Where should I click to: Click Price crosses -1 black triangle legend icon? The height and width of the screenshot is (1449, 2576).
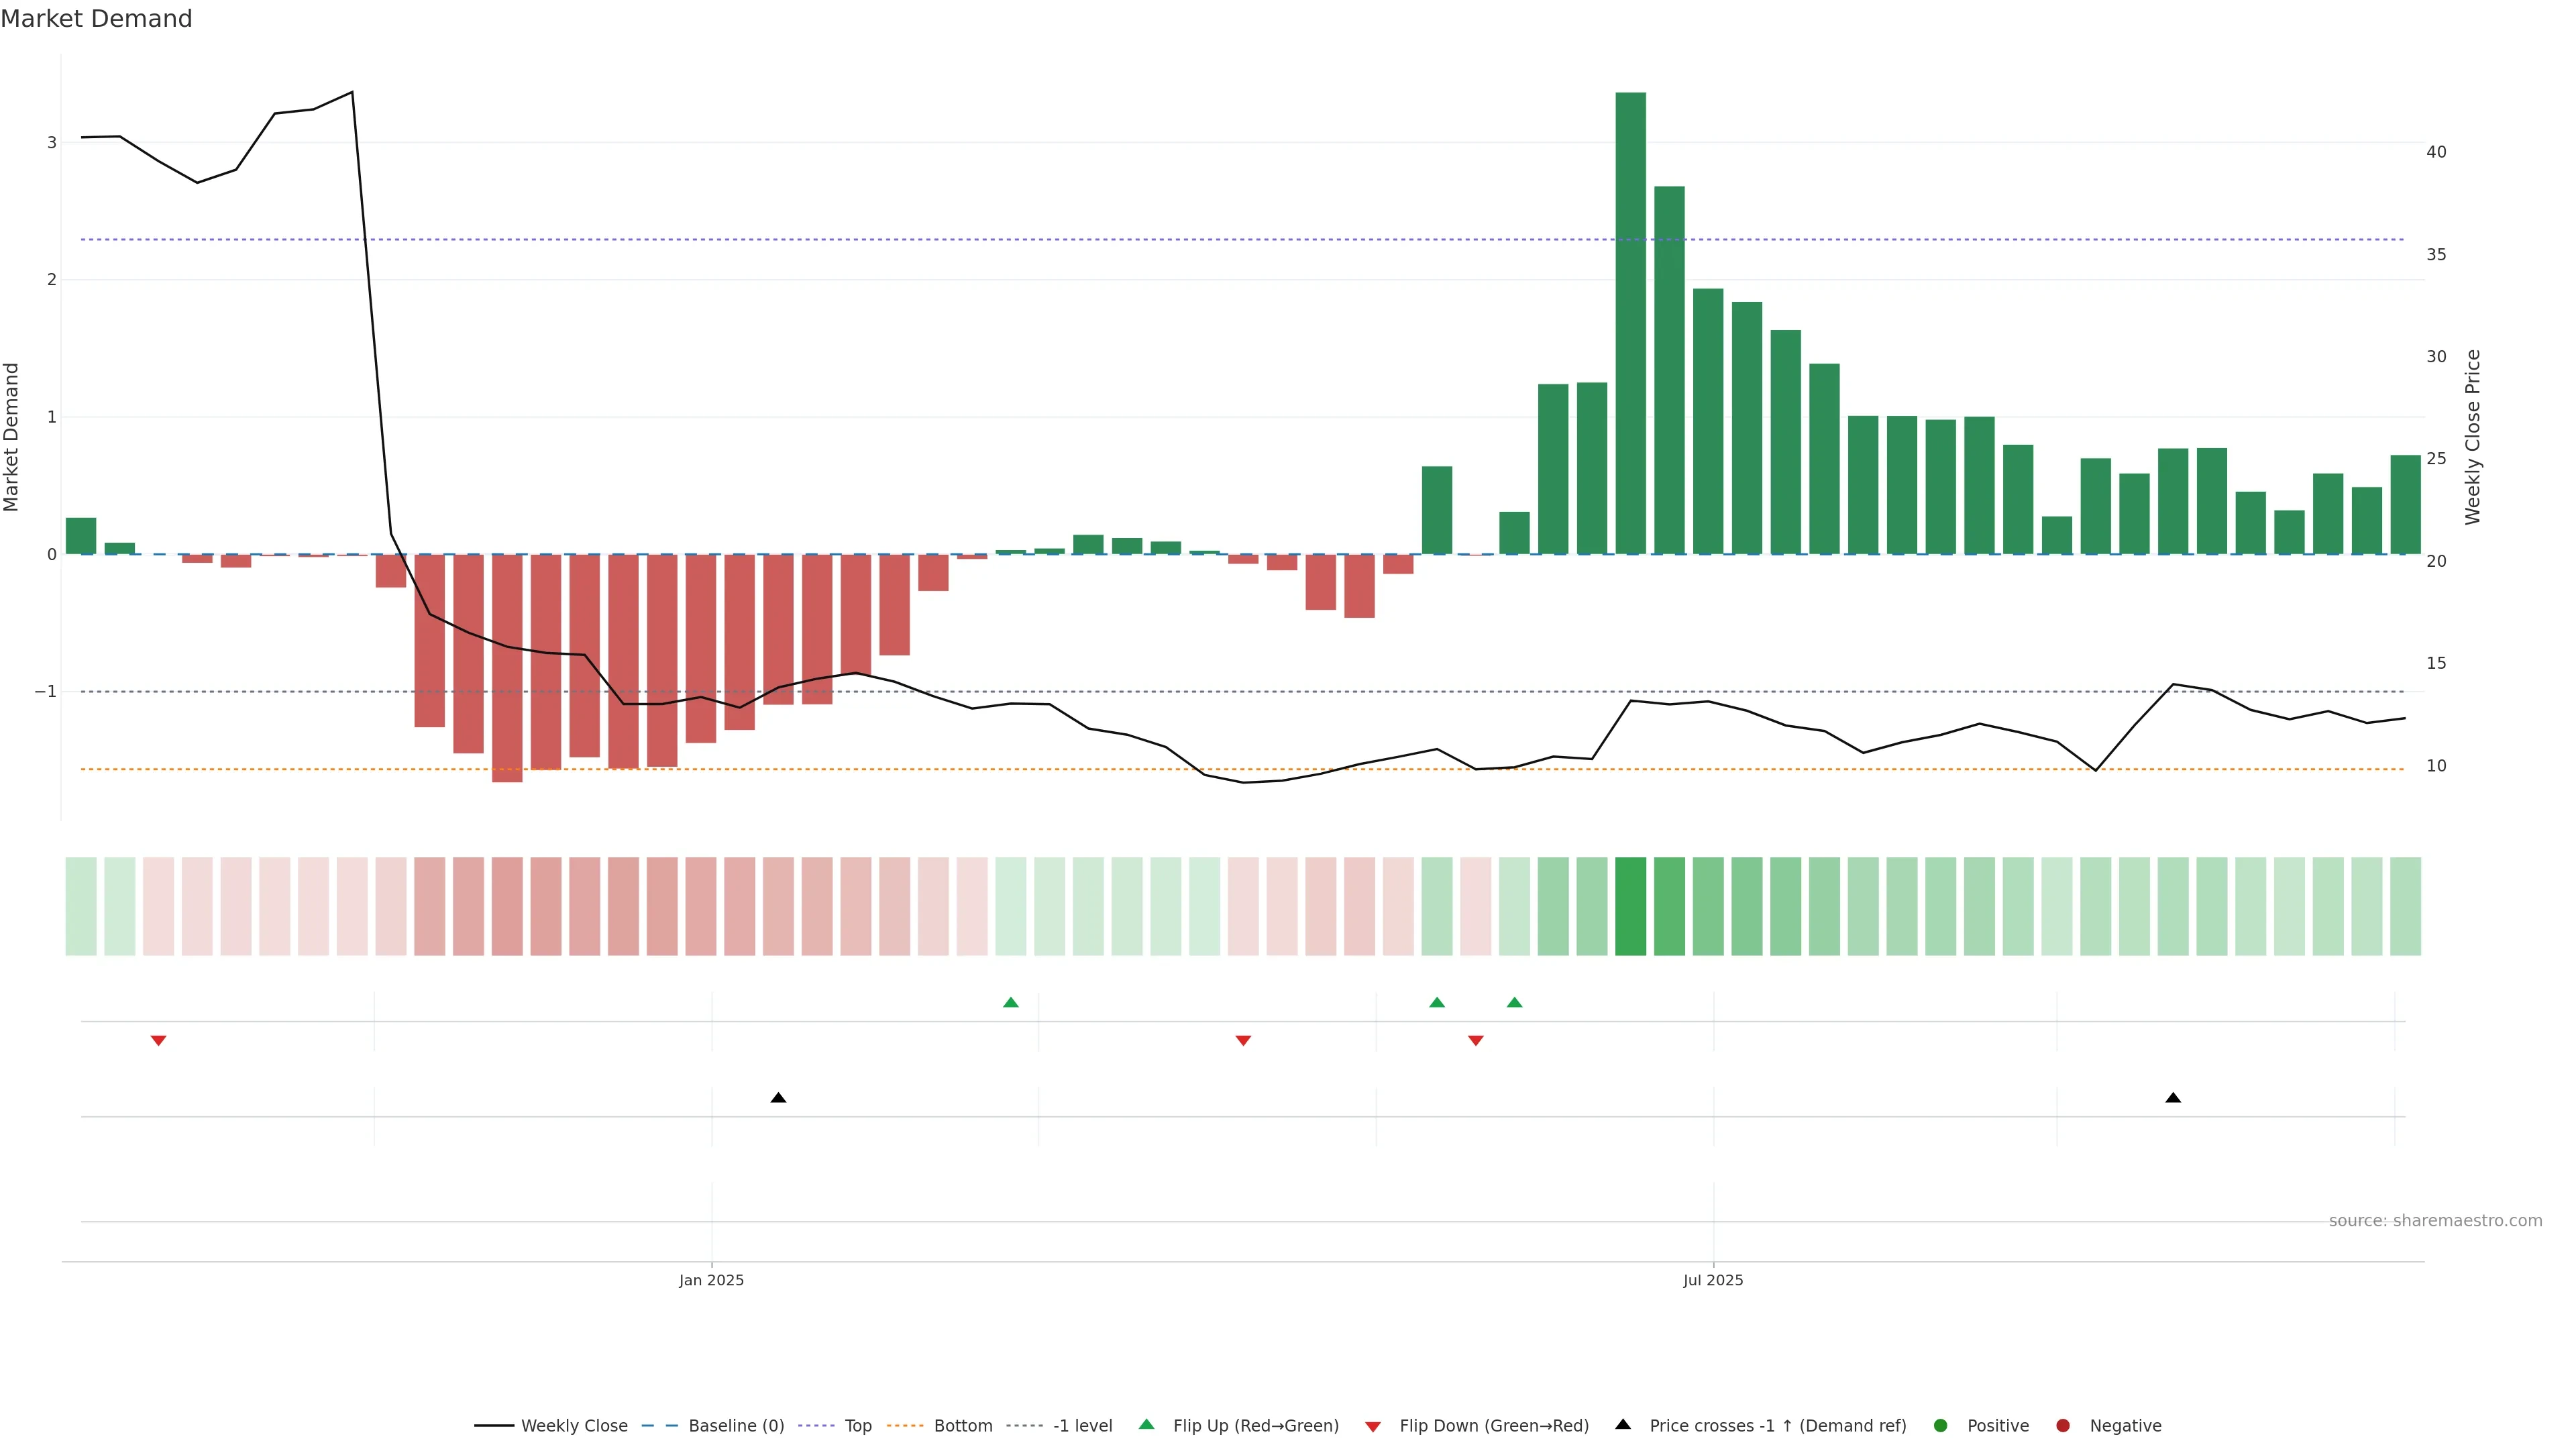click(1623, 1425)
